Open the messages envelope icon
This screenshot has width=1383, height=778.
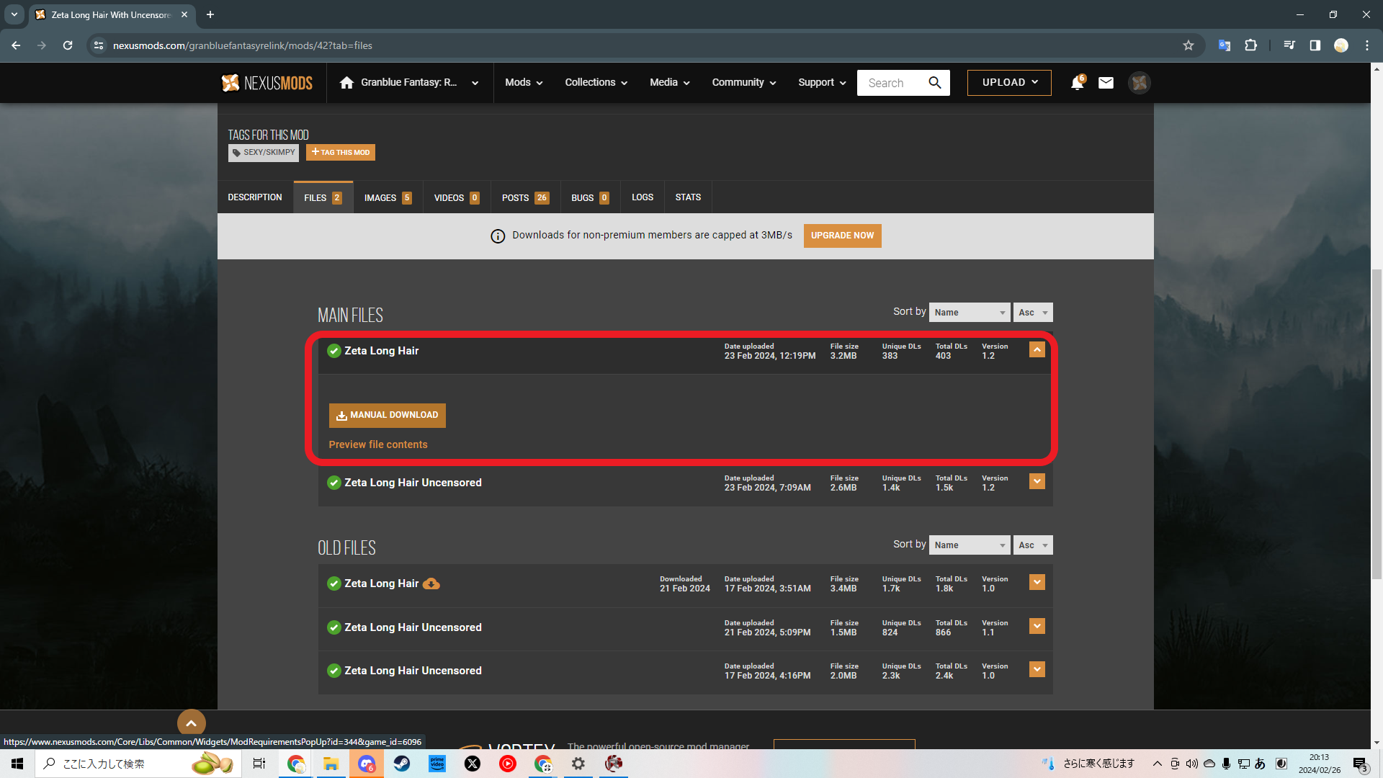[1106, 83]
